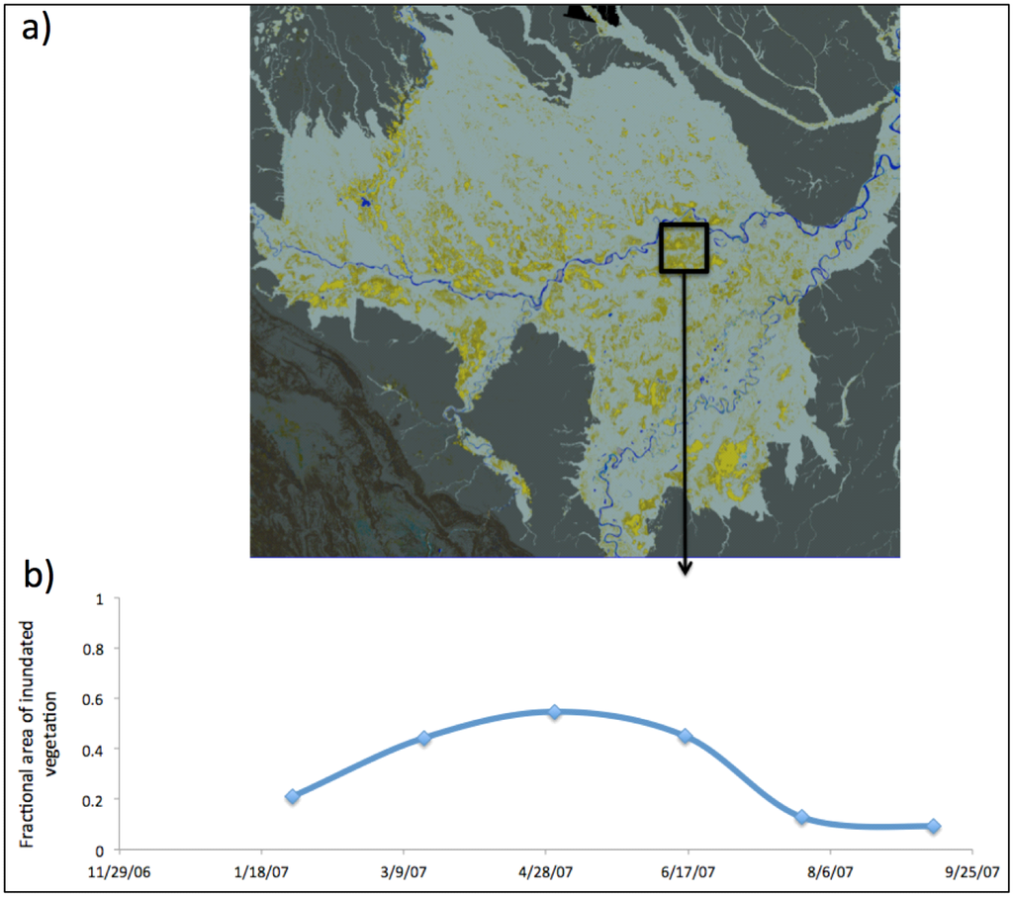Click the data point above 6/17/07
Screen dimensions: 1013x897
[685, 736]
